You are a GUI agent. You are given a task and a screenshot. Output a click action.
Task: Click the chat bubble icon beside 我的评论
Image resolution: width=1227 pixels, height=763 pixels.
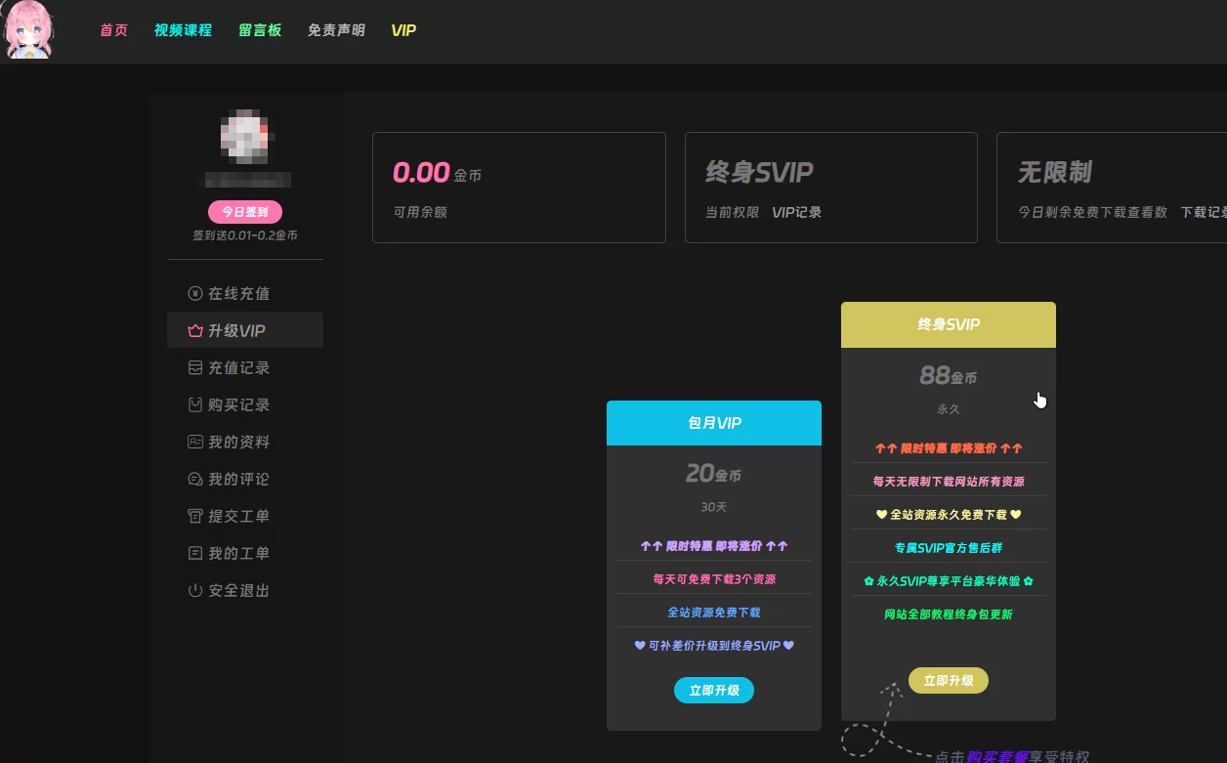click(x=195, y=480)
